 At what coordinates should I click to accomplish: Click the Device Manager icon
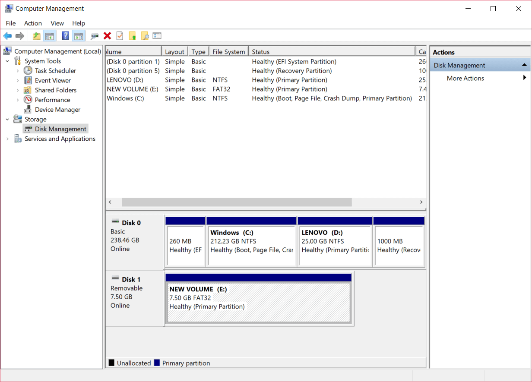tap(28, 110)
